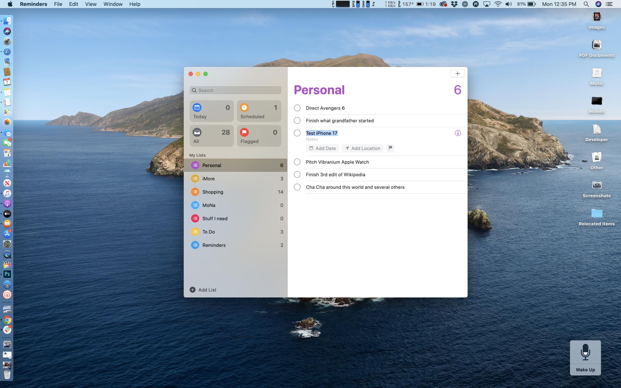The width and height of the screenshot is (621, 388).
Task: Click the volume icon in the menu bar
Action: pos(509,4)
